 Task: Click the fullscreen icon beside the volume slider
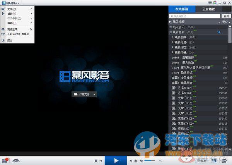tap(160, 161)
